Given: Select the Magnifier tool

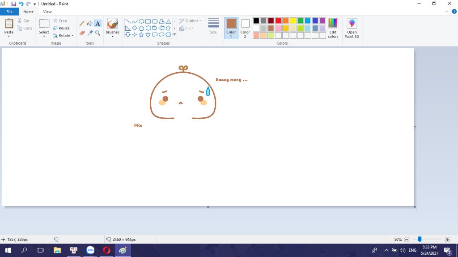Looking at the screenshot, I should (x=98, y=33).
